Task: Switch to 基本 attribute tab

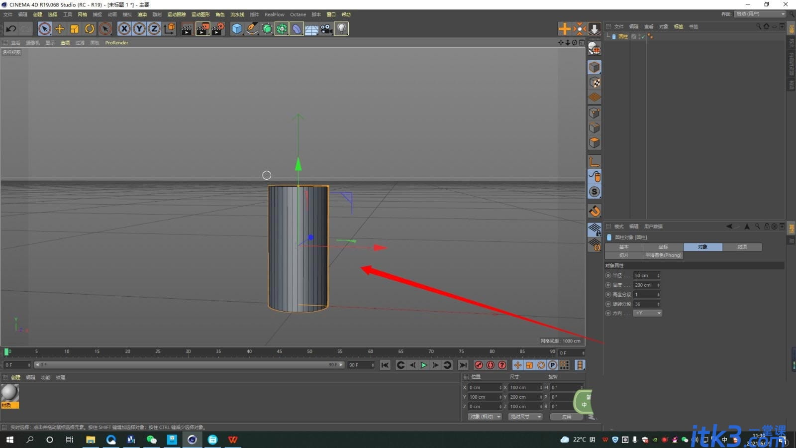Action: [x=624, y=247]
